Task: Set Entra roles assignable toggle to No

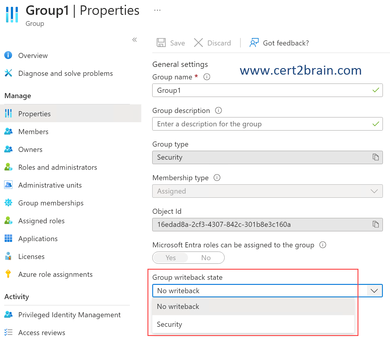Action: (x=206, y=257)
